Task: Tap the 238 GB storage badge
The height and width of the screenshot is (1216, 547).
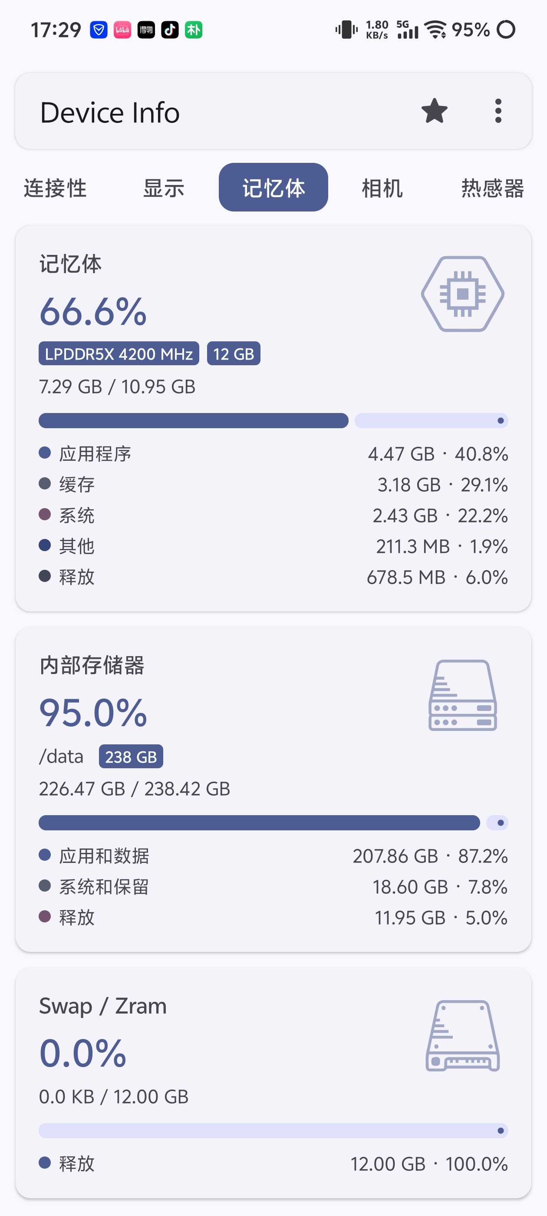Action: [x=131, y=757]
